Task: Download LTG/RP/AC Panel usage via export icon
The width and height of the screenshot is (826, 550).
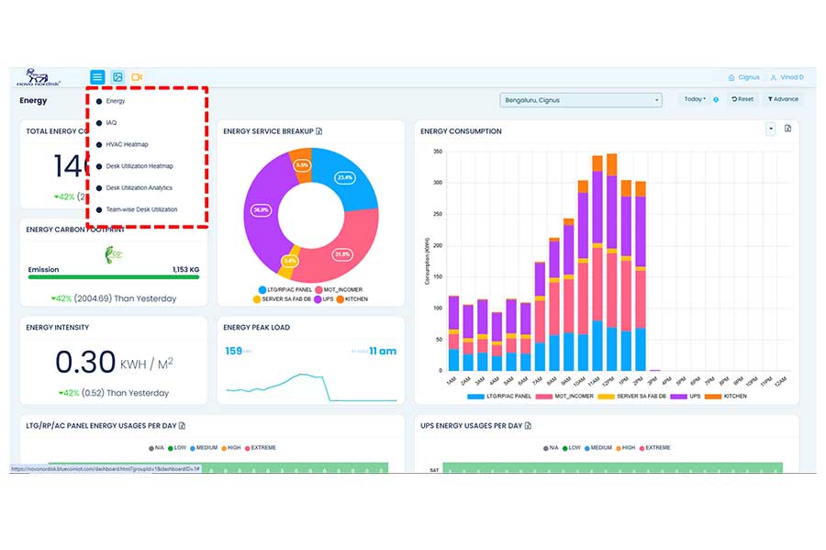Action: click(182, 426)
